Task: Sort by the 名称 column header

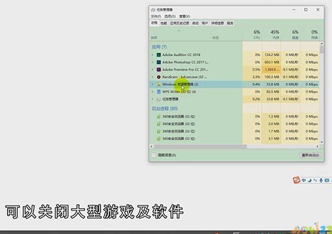Action: click(154, 38)
